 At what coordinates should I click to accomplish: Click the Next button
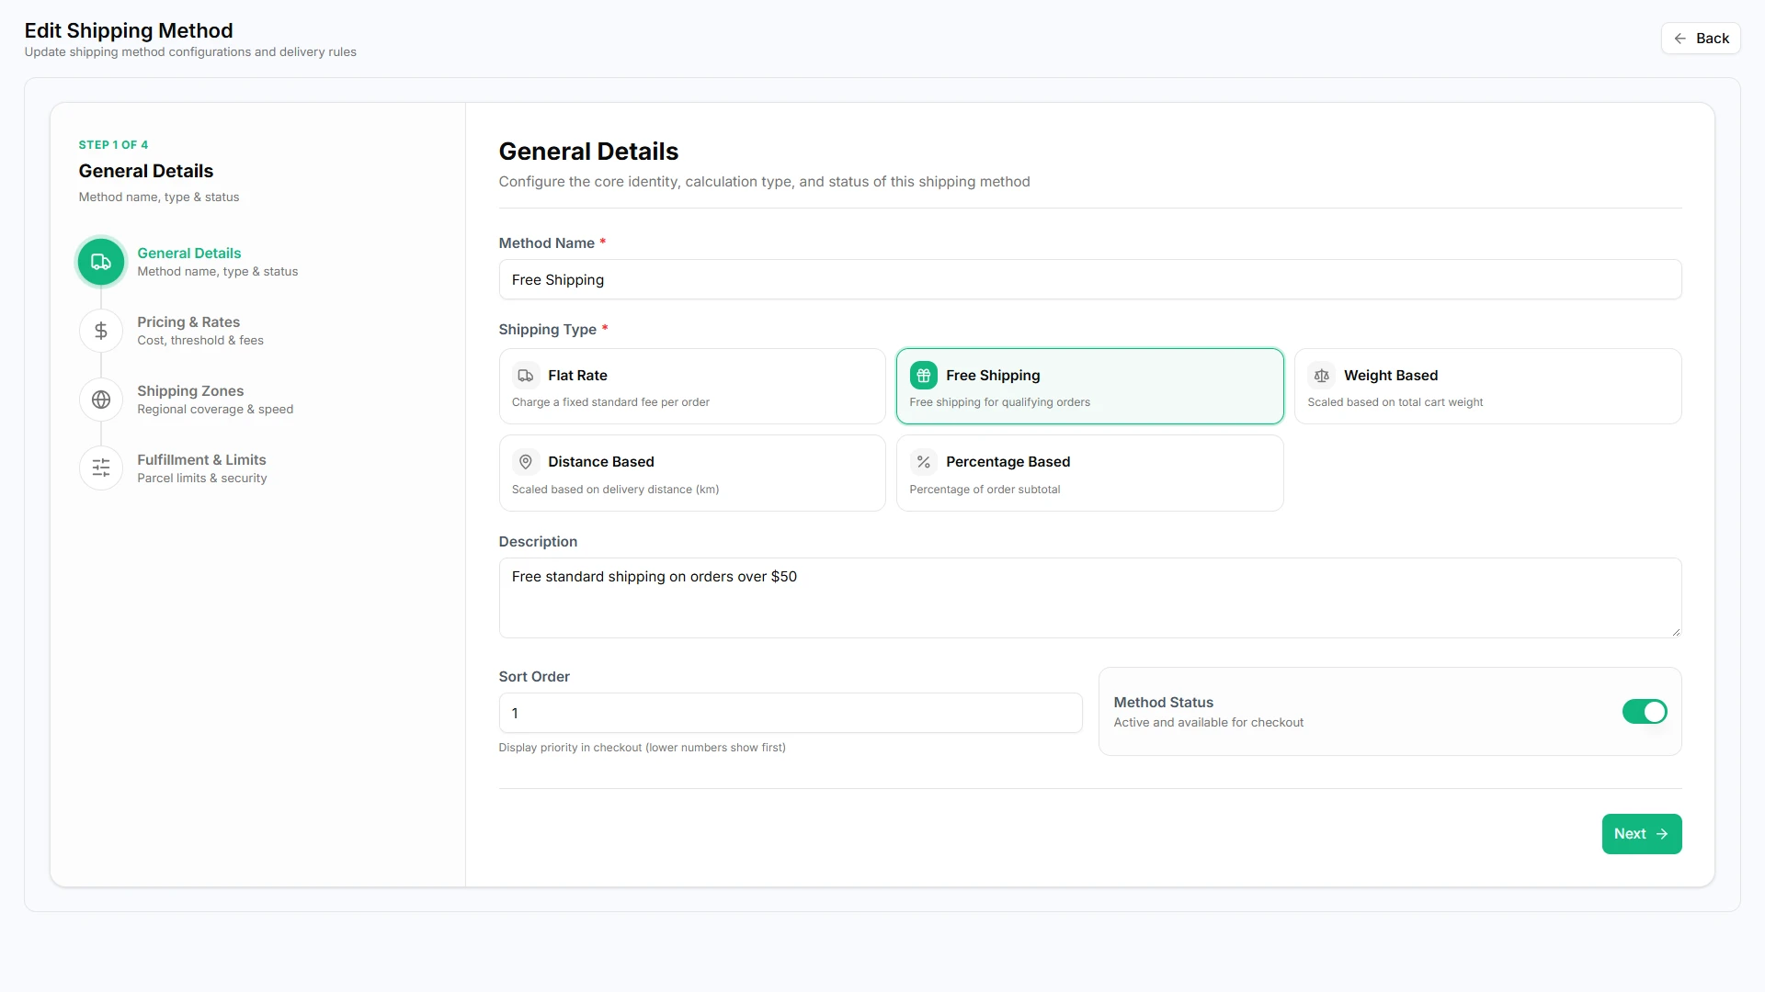1642,834
